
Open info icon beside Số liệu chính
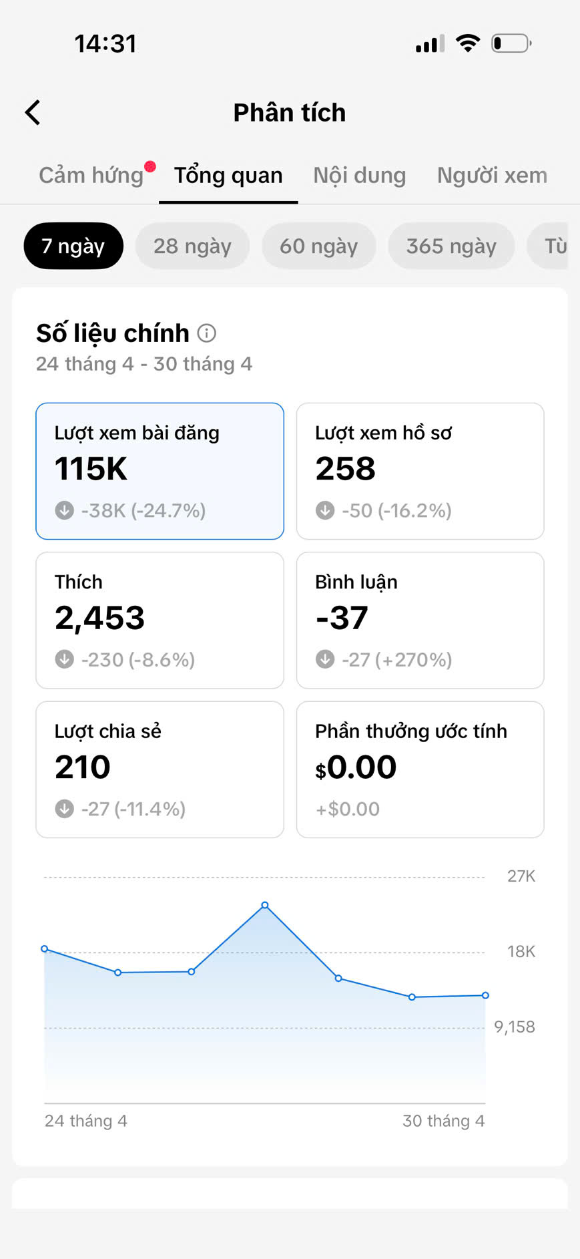[x=207, y=333]
